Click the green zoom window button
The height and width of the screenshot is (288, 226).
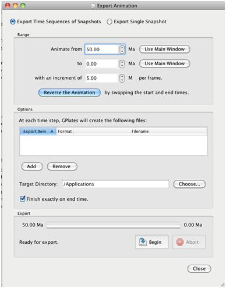point(23,5)
